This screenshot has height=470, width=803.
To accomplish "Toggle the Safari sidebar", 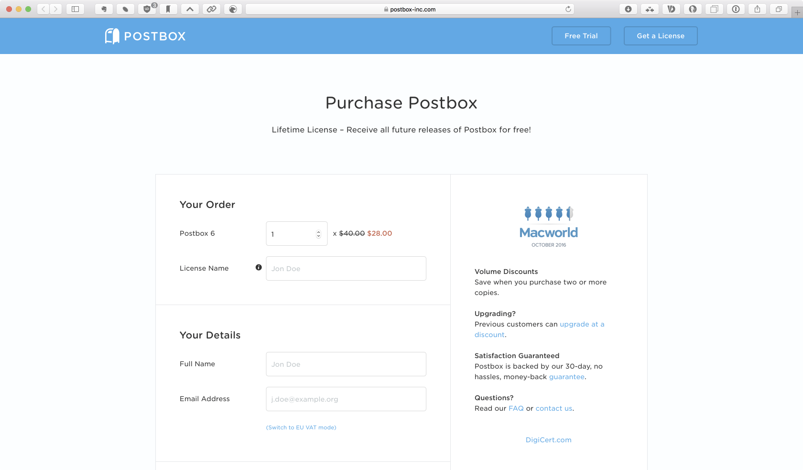I will click(75, 9).
